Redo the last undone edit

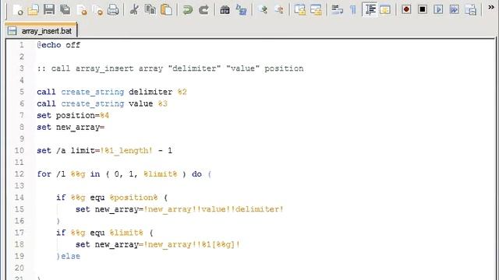point(203,10)
